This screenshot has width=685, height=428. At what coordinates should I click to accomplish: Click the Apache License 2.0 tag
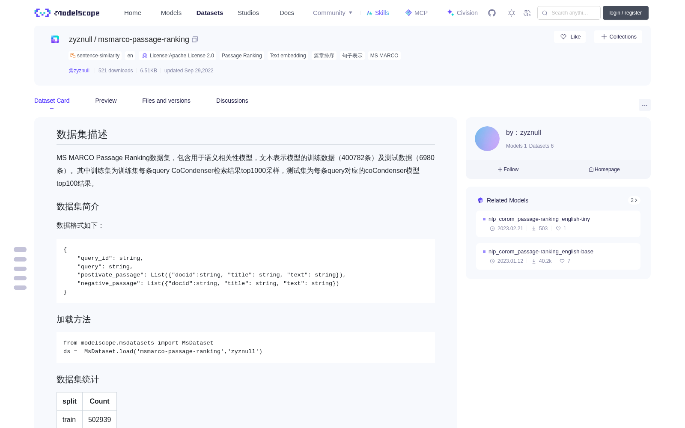[178, 56]
